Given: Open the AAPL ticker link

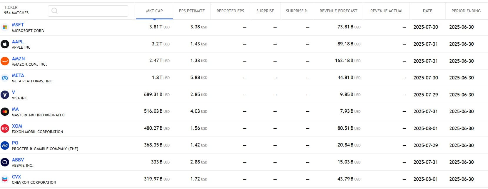Looking at the screenshot, I should (18, 42).
